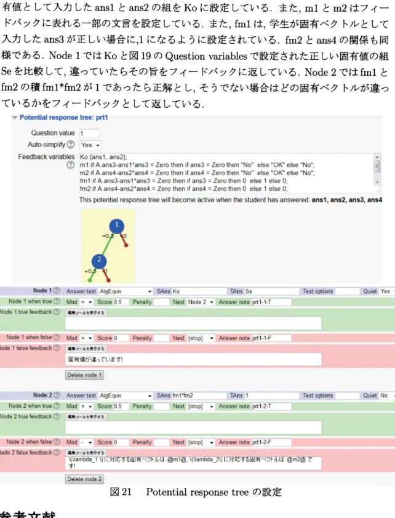Collapse the Potential response tree: prt1 section
This screenshot has width=395, height=518.
pos(15,118)
